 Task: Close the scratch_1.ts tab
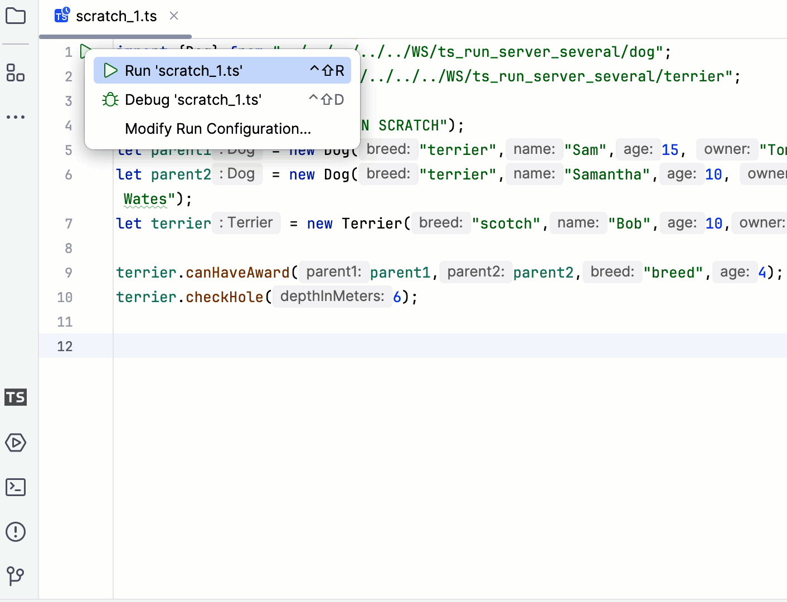(x=173, y=16)
